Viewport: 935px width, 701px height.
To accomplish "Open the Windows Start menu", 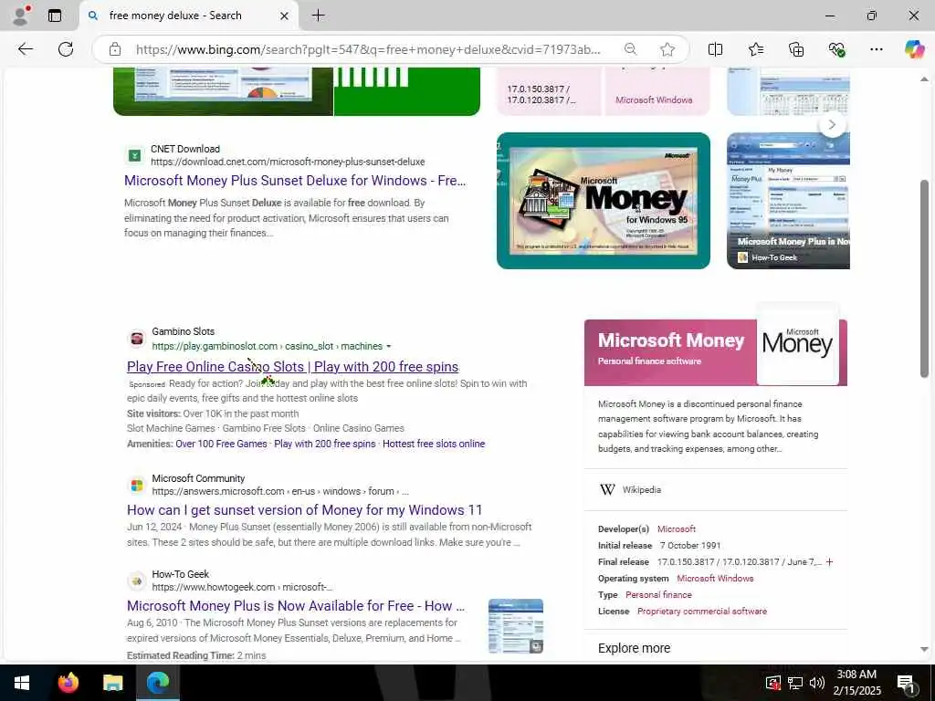I will pos(22,683).
